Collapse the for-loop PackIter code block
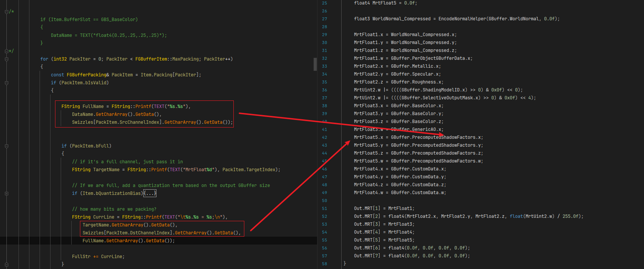The image size is (644, 269). click(x=6, y=59)
